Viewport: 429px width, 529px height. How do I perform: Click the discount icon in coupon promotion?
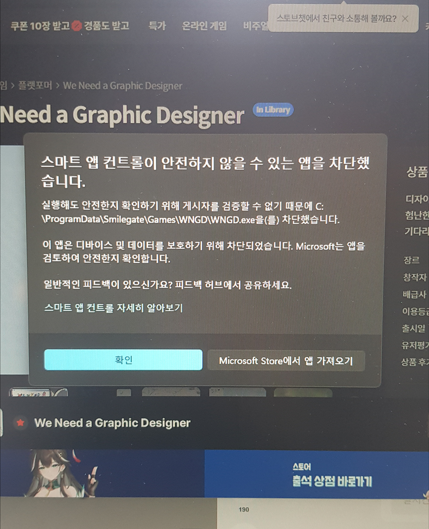[x=77, y=26]
